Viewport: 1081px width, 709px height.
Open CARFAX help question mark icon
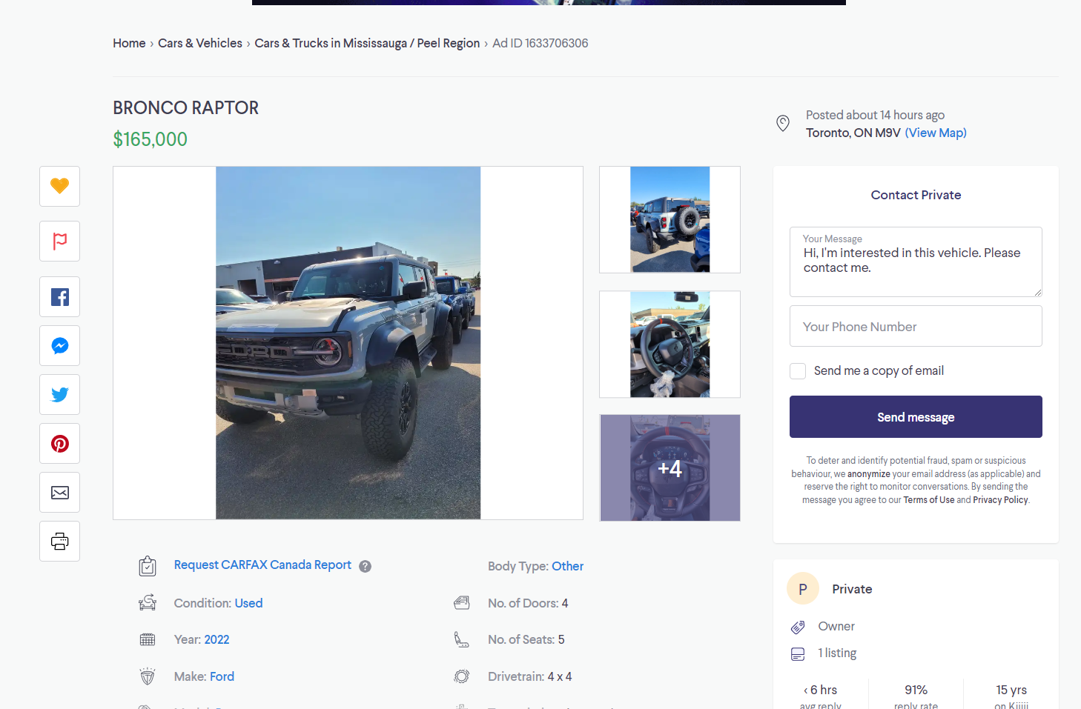click(x=365, y=567)
